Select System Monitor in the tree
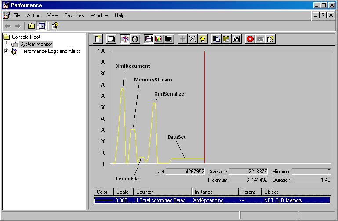This screenshot has height=221, width=338. click(36, 44)
